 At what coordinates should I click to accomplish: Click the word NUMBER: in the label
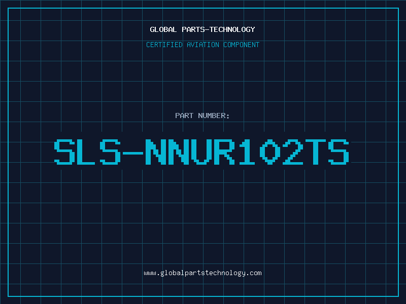click(214, 116)
